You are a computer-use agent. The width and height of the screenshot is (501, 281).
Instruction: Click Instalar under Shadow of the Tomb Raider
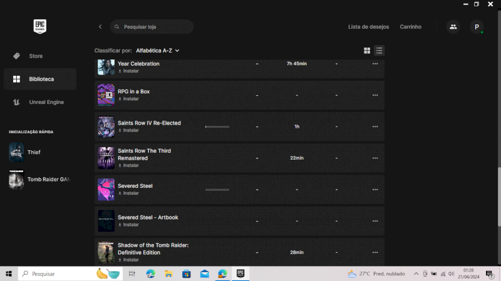[128, 260]
